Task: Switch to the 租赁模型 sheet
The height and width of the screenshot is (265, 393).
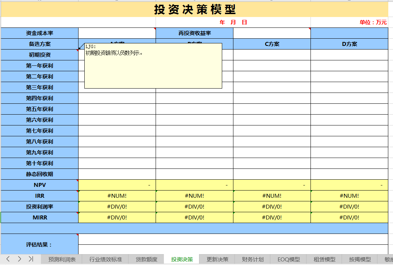Action: point(324,259)
